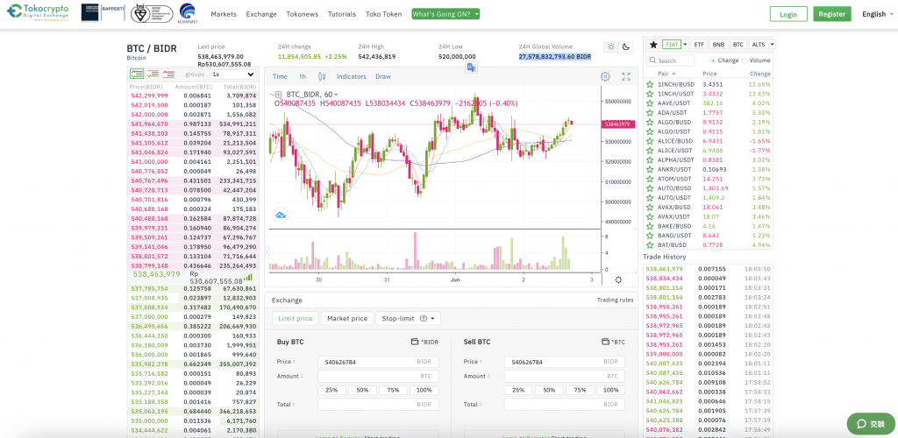Set buy amount to 25%

(x=331, y=390)
